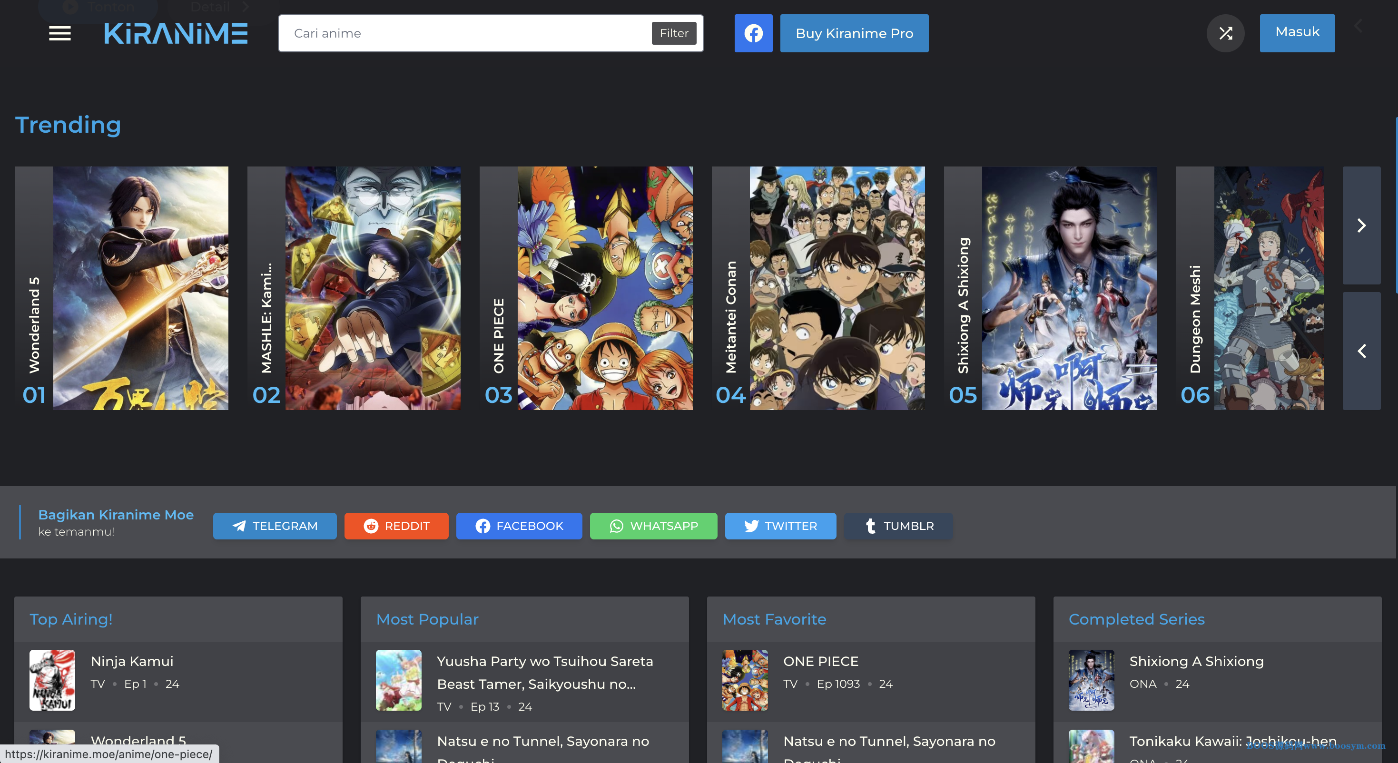Screen dimensions: 1398x763
Task: Click Bagikan Kiranime Moe text
Action: 116,515
